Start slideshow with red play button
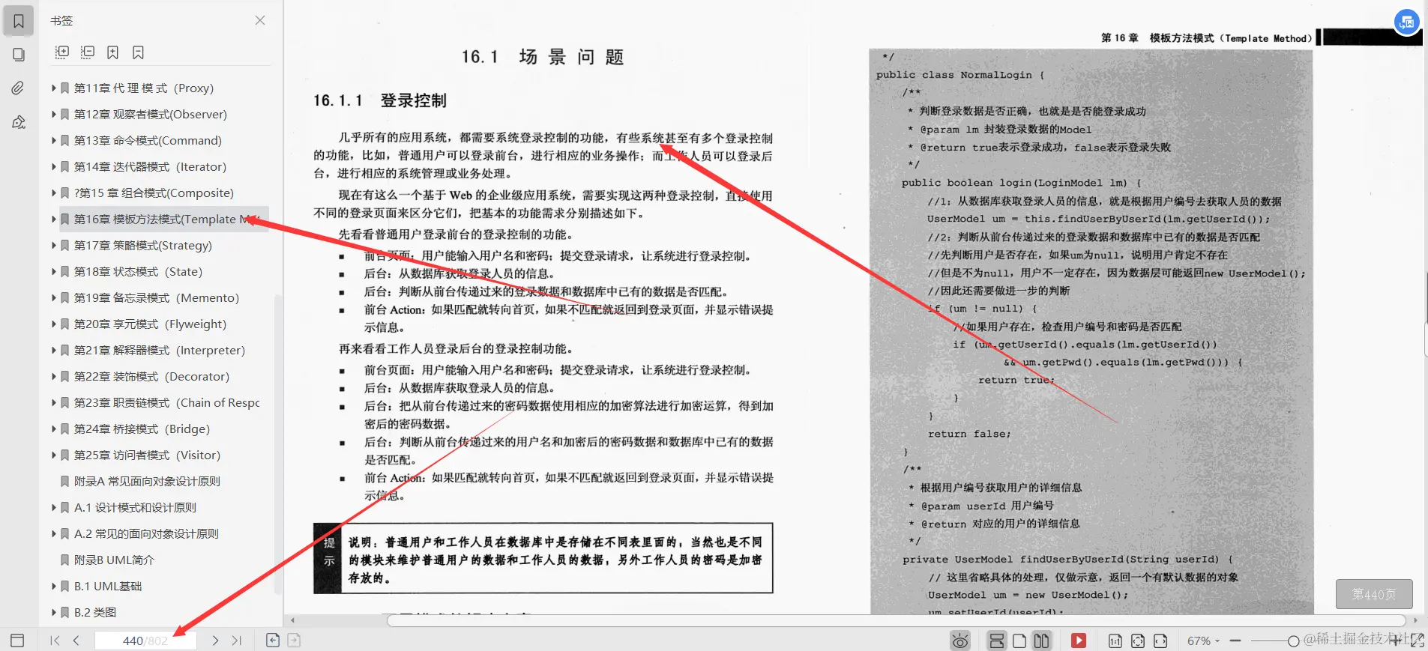 1079,641
